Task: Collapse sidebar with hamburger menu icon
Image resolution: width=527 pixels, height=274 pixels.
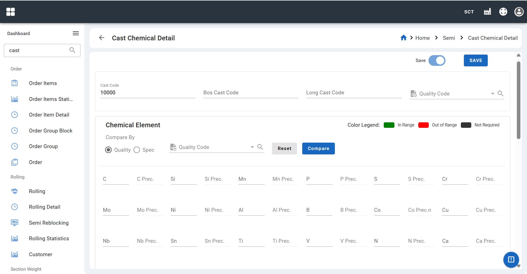Action: 76,33
